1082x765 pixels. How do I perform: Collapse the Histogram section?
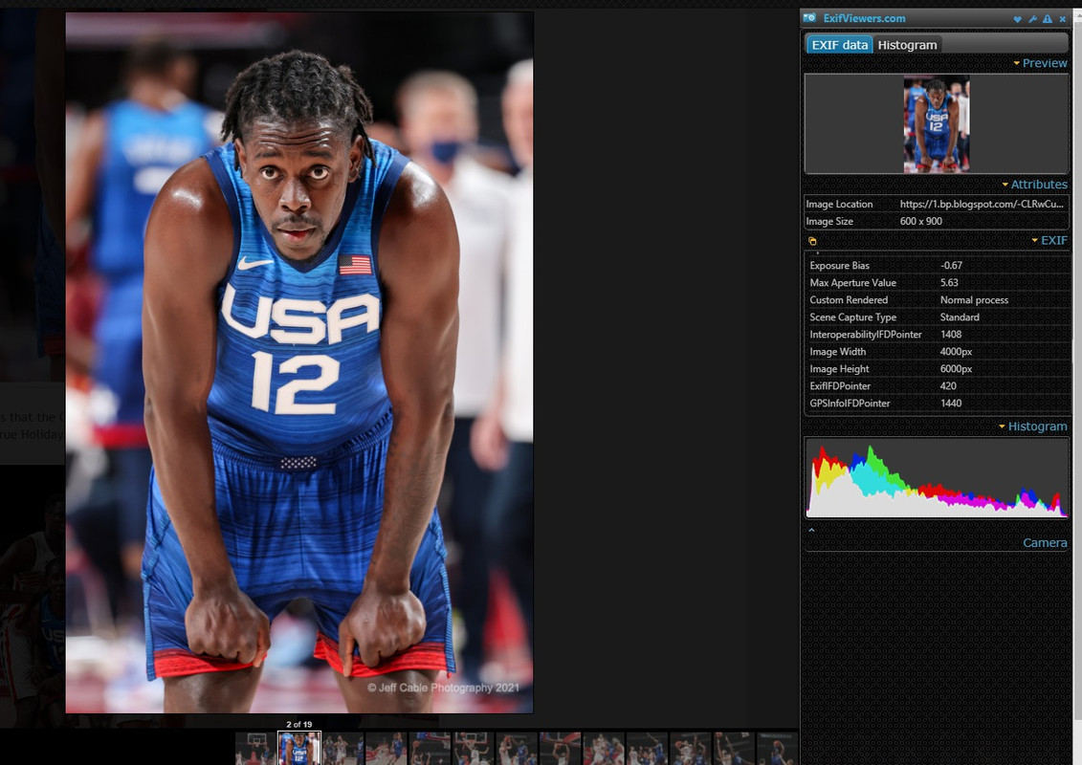pyautogui.click(x=1032, y=426)
